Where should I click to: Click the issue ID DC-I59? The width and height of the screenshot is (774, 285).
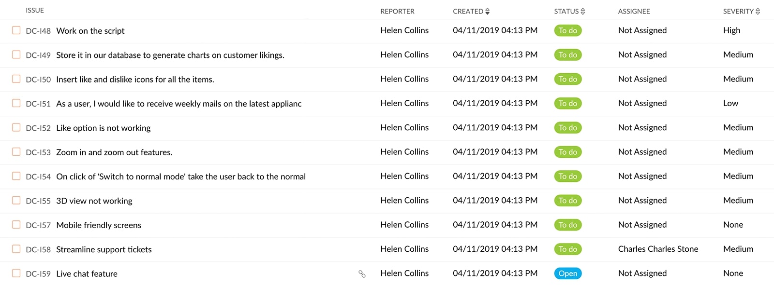point(38,274)
